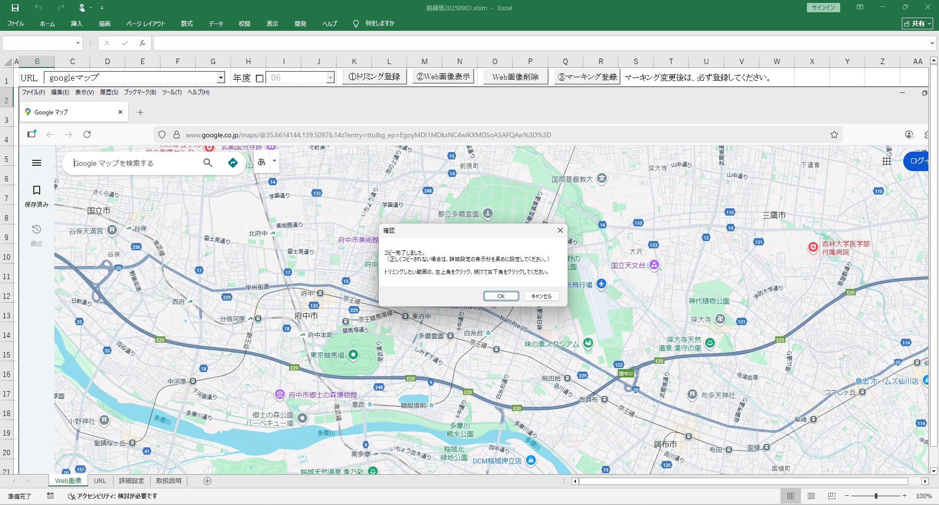Click the browser new tab plus icon
This screenshot has width=939, height=505.
pyautogui.click(x=140, y=112)
